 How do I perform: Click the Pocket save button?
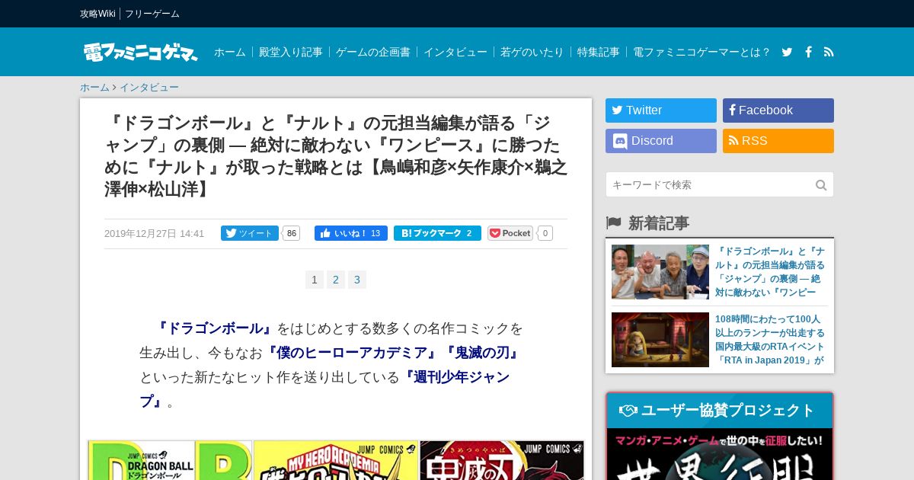(510, 233)
